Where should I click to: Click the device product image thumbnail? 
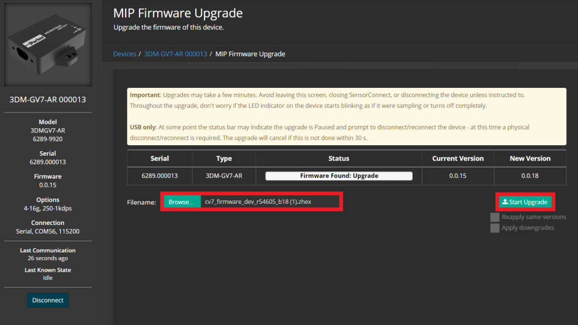coord(48,45)
